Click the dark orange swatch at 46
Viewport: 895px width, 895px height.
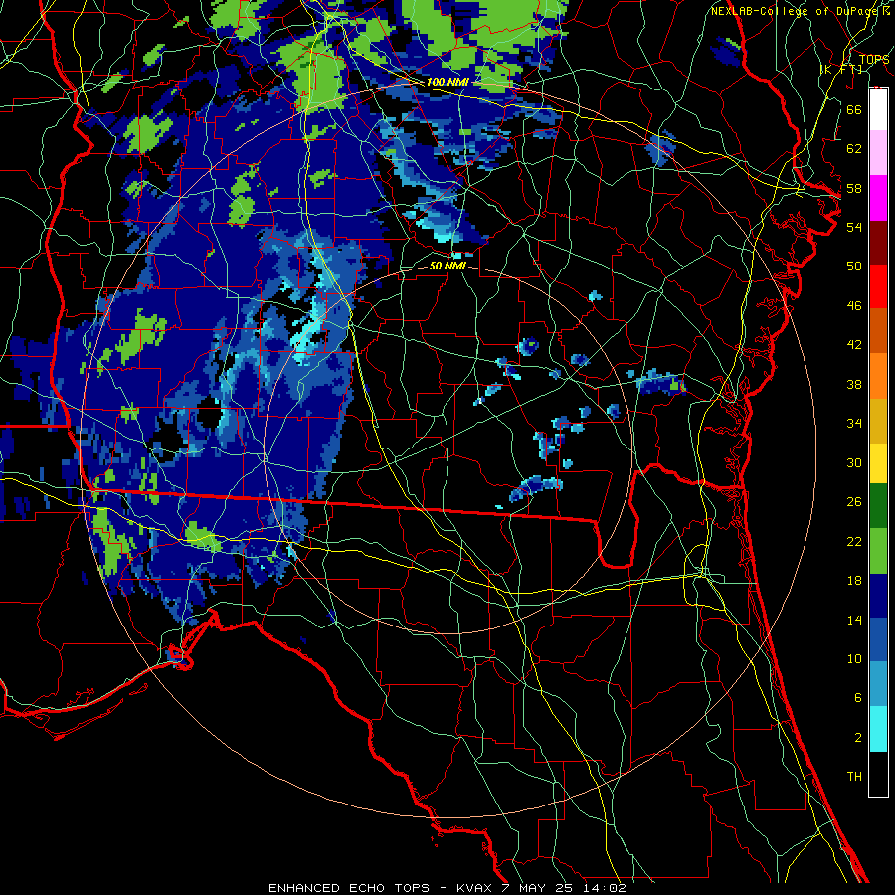878,330
